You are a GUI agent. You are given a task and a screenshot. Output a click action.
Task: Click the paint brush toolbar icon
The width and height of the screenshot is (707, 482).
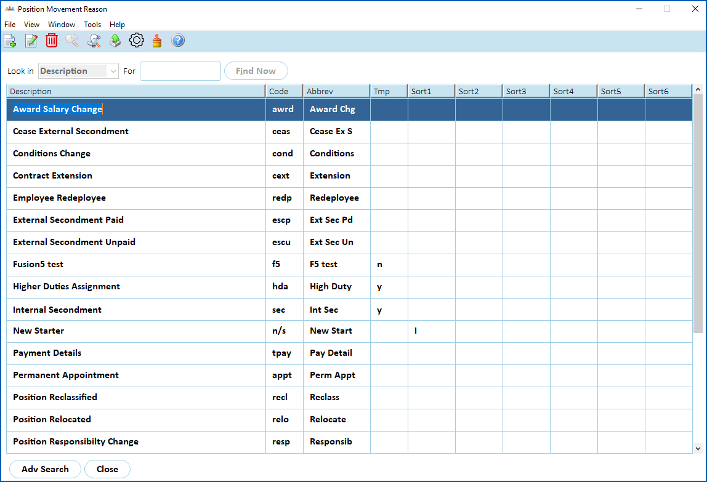coord(157,41)
